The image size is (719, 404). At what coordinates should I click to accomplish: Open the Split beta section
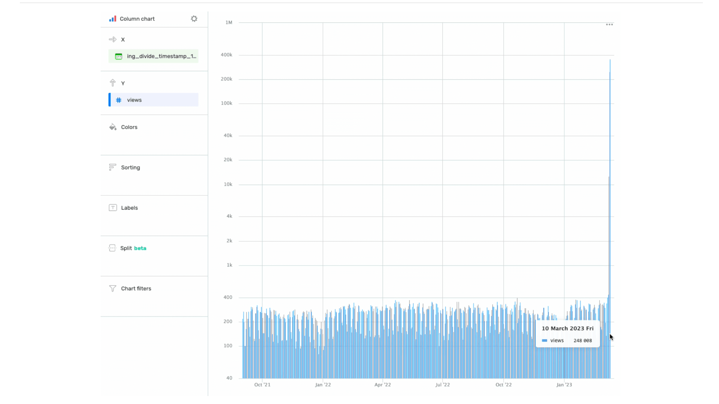pyautogui.click(x=133, y=248)
